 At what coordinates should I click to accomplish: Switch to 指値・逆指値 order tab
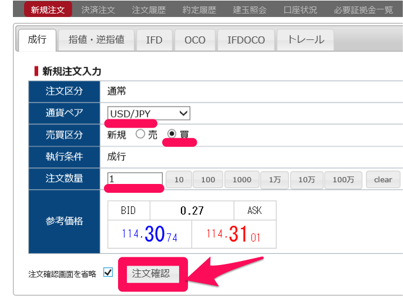pyautogui.click(x=96, y=40)
